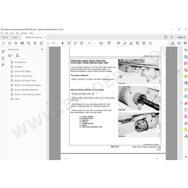Switch to the Tools tab
188x188 pixels.
tap(15, 37)
